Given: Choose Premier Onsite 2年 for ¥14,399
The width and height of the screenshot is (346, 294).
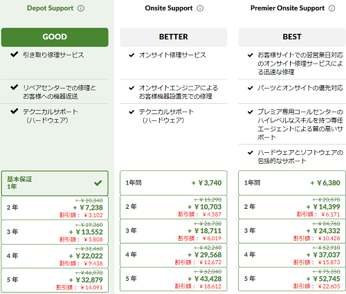Looking at the screenshot, I should (292, 207).
